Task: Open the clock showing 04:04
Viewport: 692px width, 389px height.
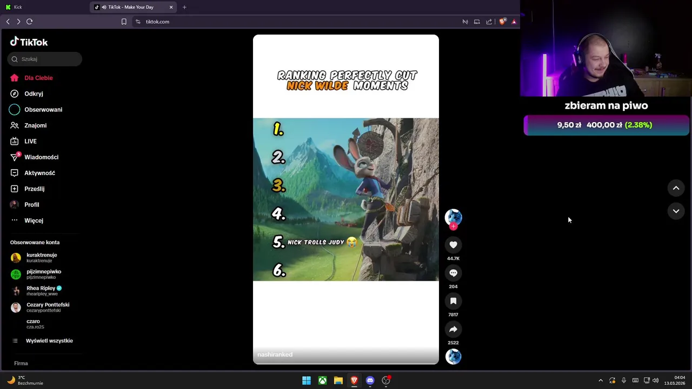Action: pos(675,380)
